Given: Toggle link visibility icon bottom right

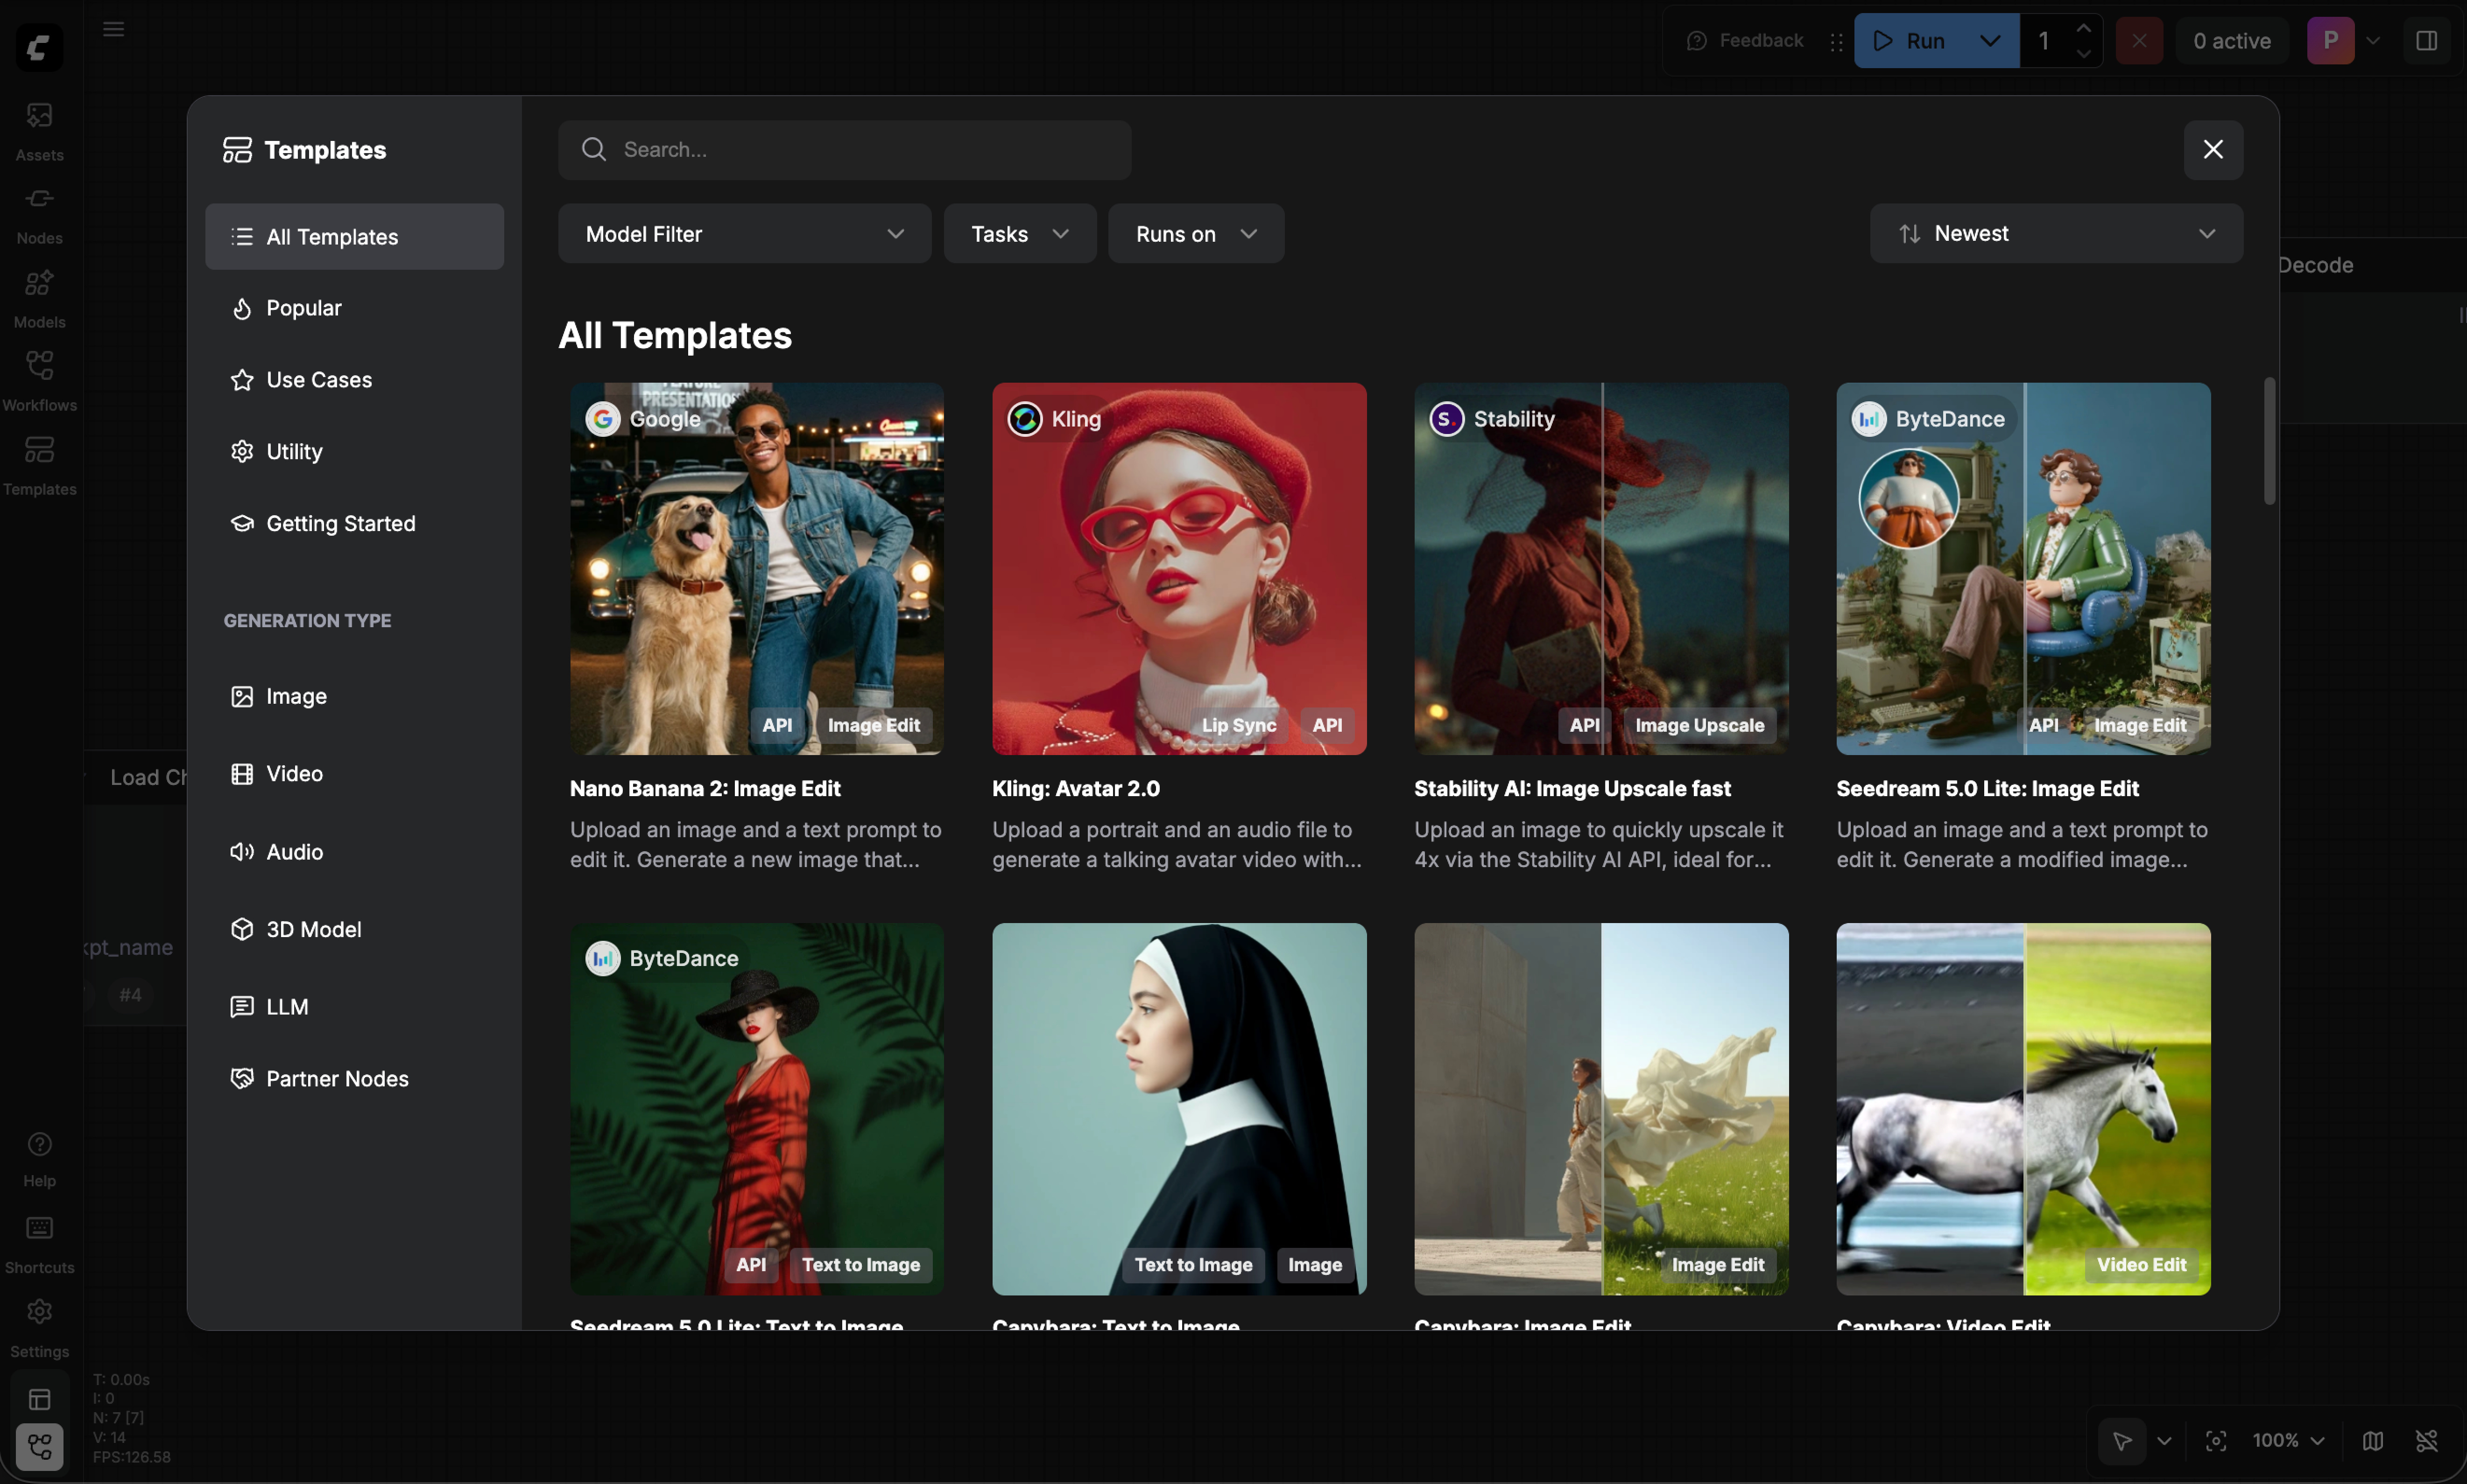Looking at the screenshot, I should (x=2426, y=1440).
